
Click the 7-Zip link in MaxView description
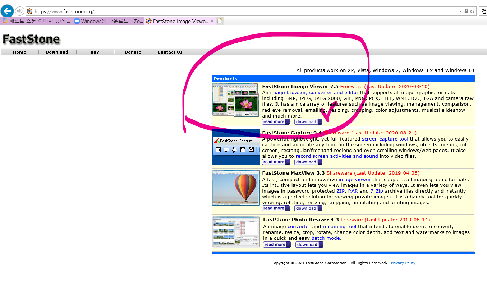(377, 191)
